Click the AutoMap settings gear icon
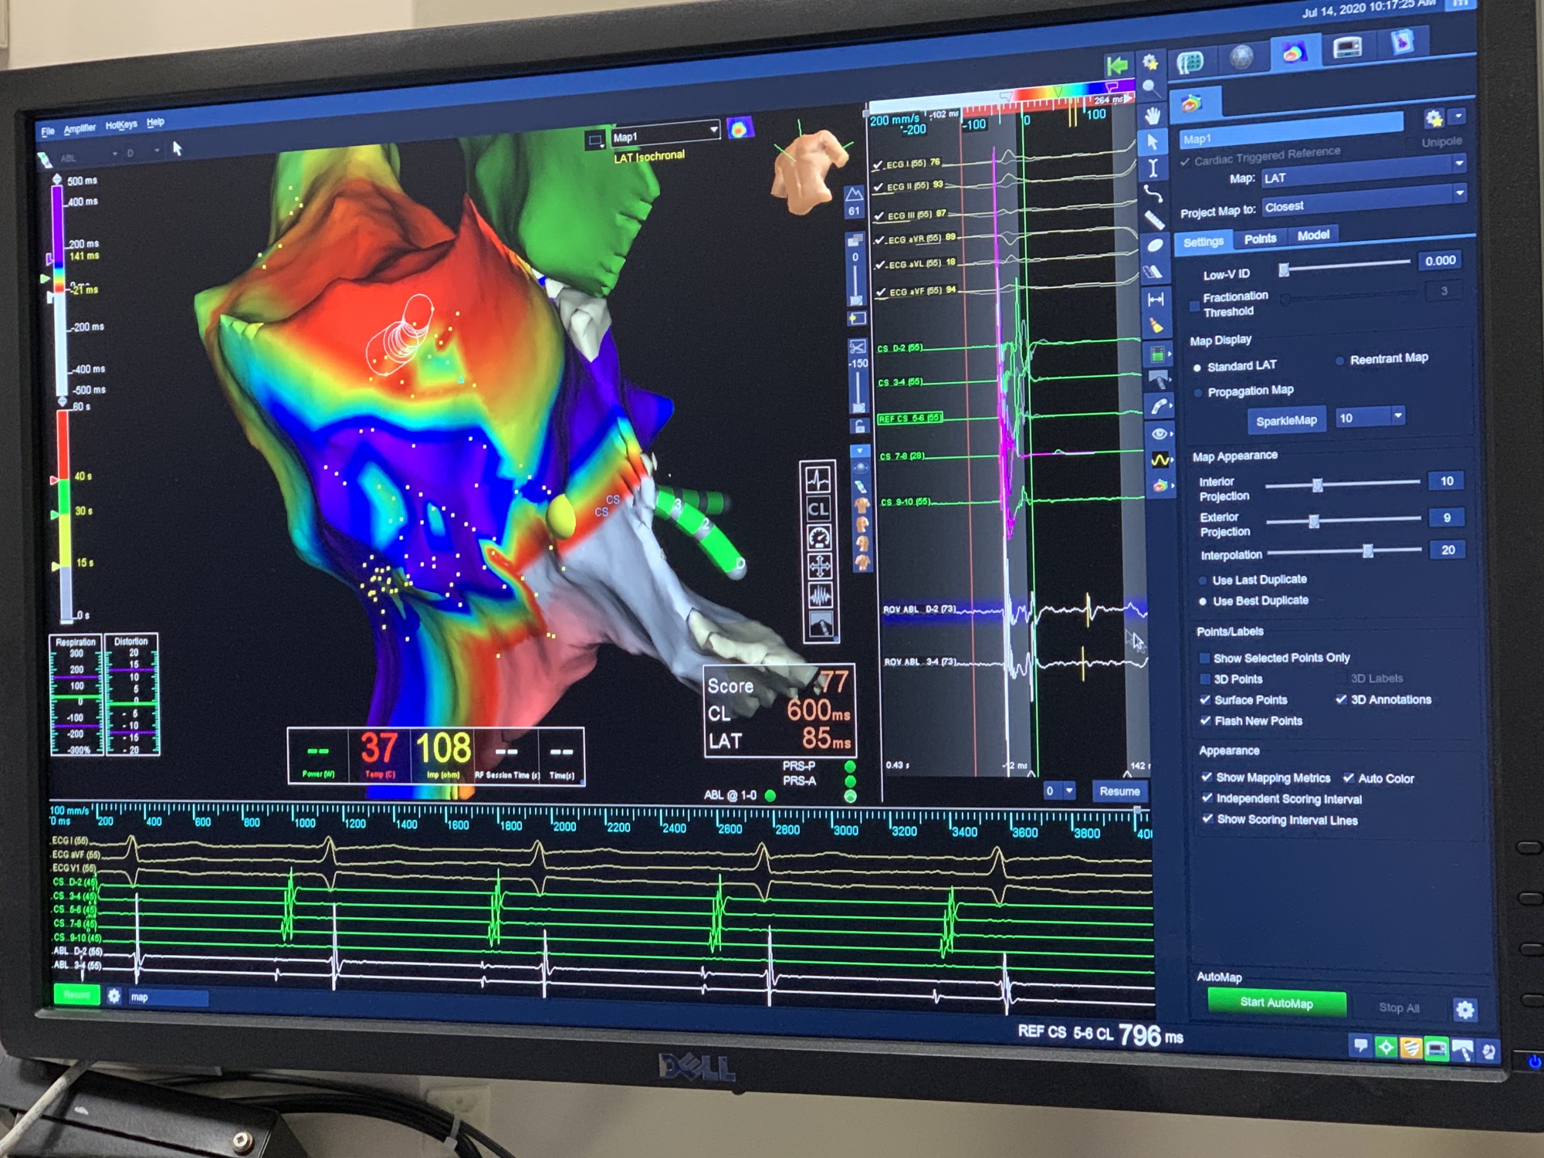1544x1158 pixels. [x=1464, y=1009]
